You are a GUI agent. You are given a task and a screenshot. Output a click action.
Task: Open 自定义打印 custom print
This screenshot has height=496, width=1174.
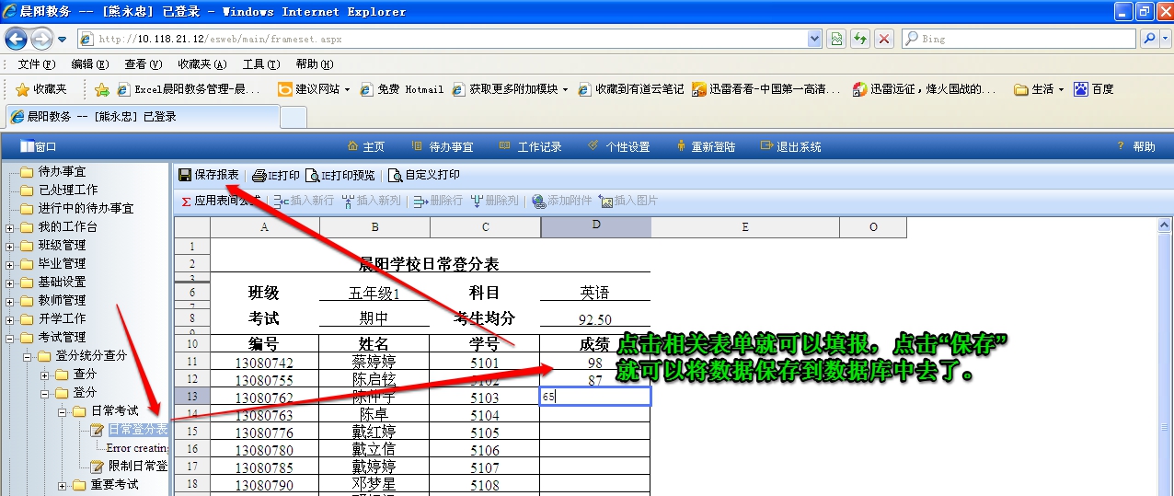(x=396, y=176)
